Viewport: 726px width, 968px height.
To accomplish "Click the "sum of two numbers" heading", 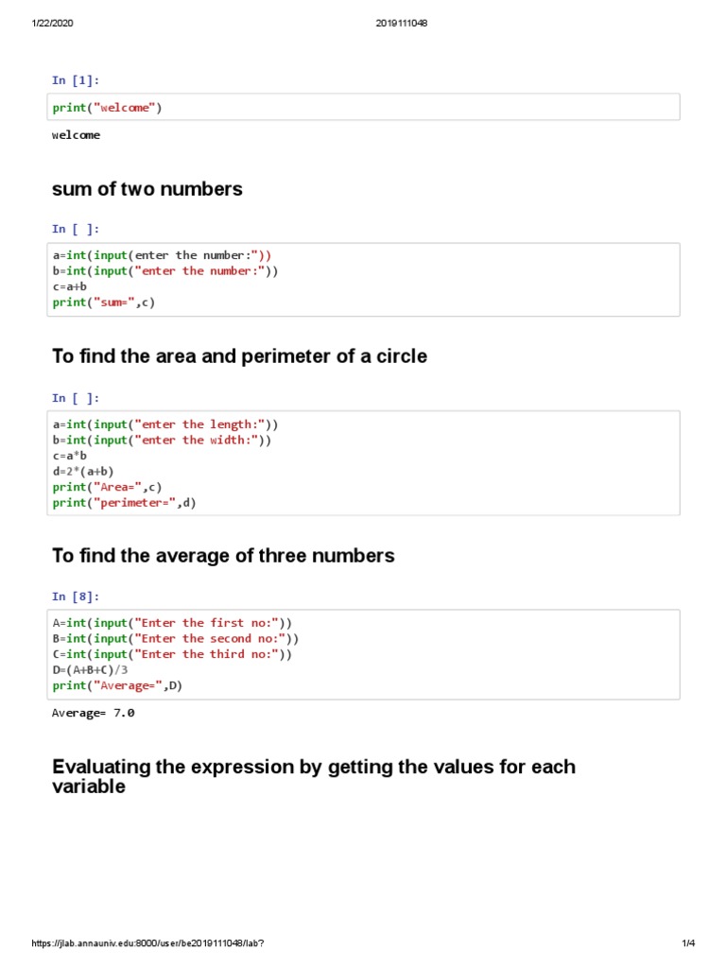I will 147,189.
